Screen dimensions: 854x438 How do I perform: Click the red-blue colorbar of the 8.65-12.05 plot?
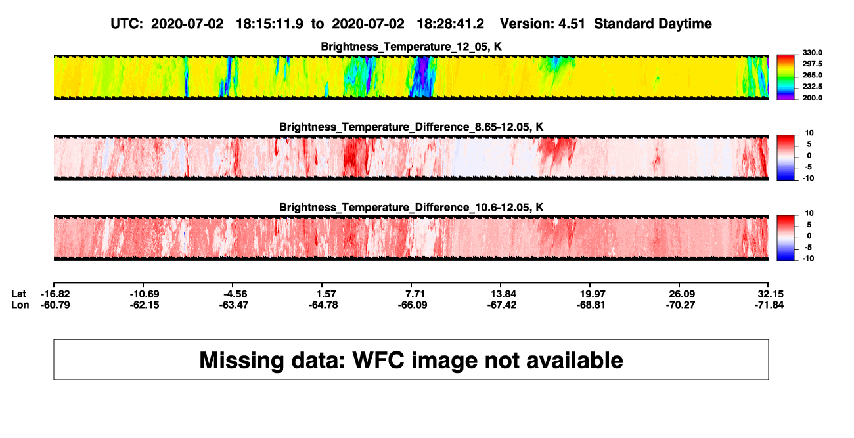point(784,158)
